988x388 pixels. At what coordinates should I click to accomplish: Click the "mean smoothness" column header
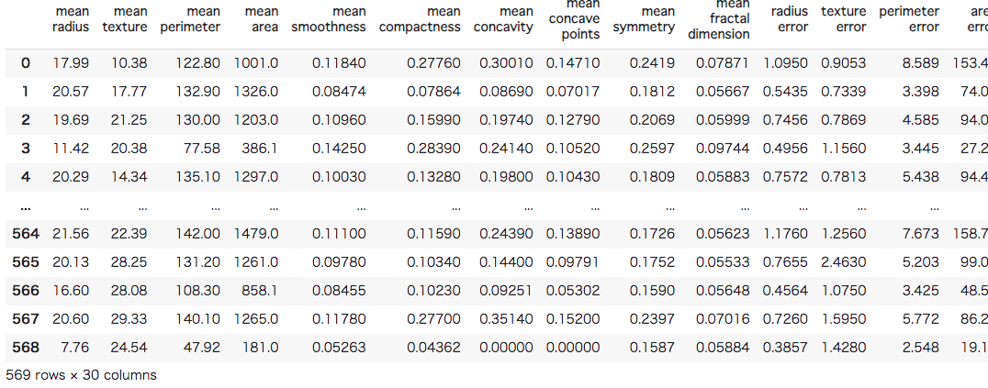(x=328, y=19)
